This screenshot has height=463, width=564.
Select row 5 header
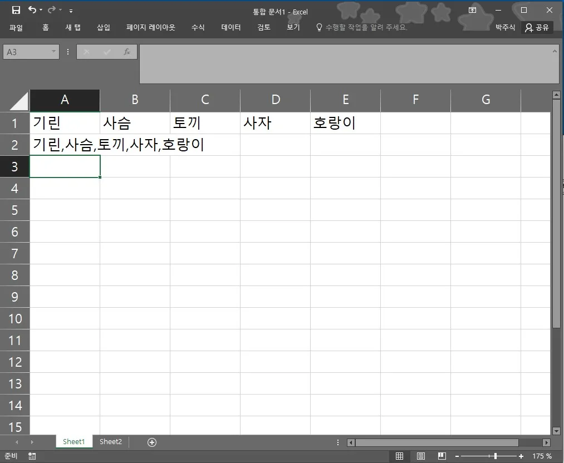pos(14,210)
